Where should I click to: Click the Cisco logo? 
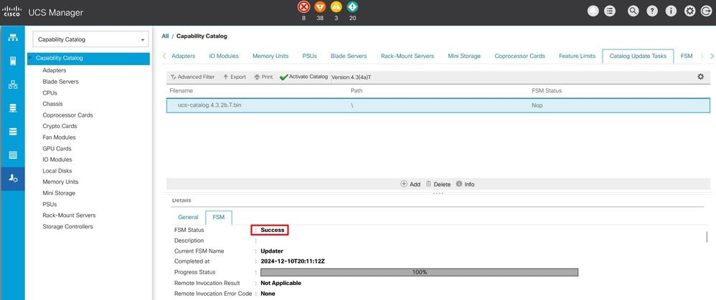(x=12, y=12)
